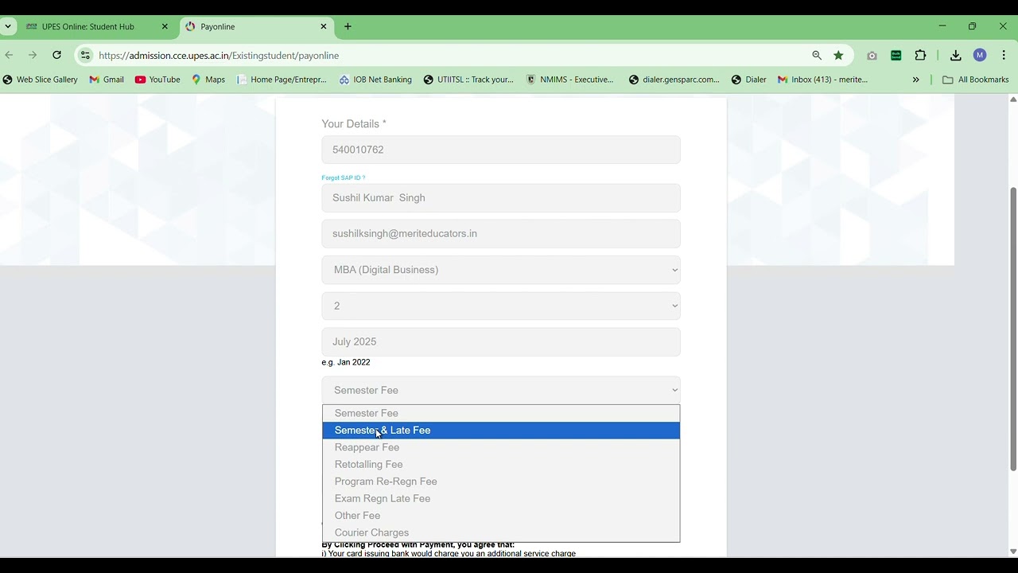Select Semester & Late Fee option
This screenshot has width=1018, height=573.
tap(501, 431)
